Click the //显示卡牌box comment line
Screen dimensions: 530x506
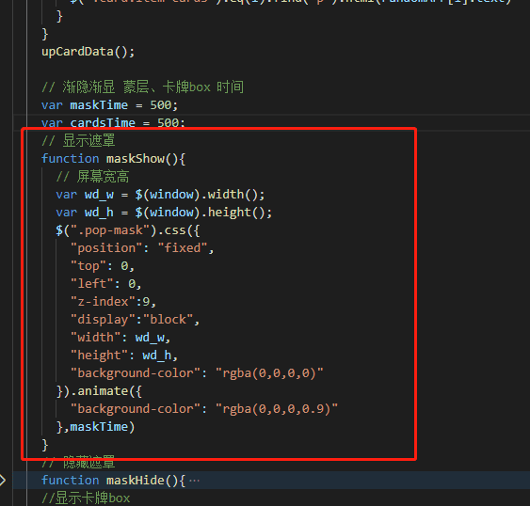tap(86, 498)
